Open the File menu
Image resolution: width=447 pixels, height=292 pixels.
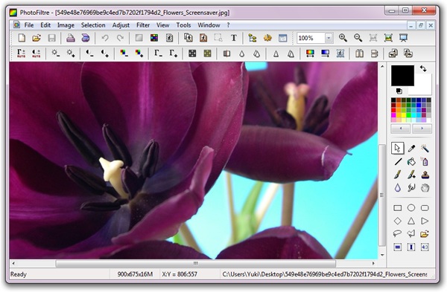pyautogui.click(x=29, y=25)
